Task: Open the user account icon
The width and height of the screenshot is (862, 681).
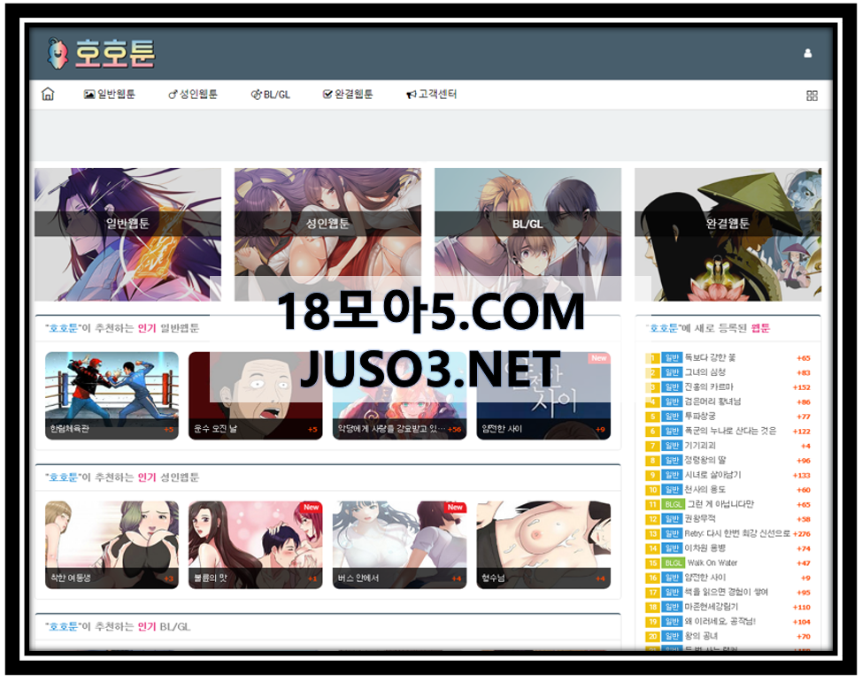Action: point(808,53)
